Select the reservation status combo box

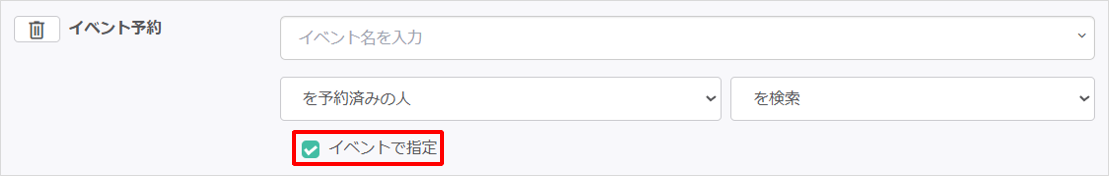500,99
